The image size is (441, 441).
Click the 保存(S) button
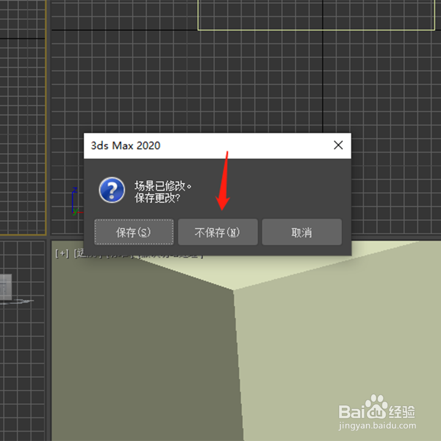pyautogui.click(x=134, y=232)
